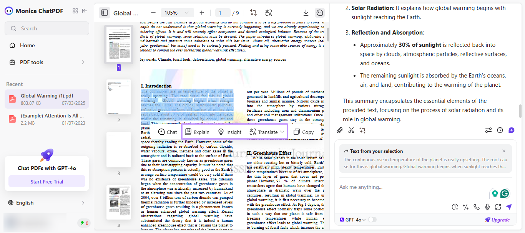Click the microphone voice input icon
Screen dimensions: 525x233
487,207
